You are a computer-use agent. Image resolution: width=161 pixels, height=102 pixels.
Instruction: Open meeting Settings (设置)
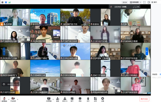[102, 99]
